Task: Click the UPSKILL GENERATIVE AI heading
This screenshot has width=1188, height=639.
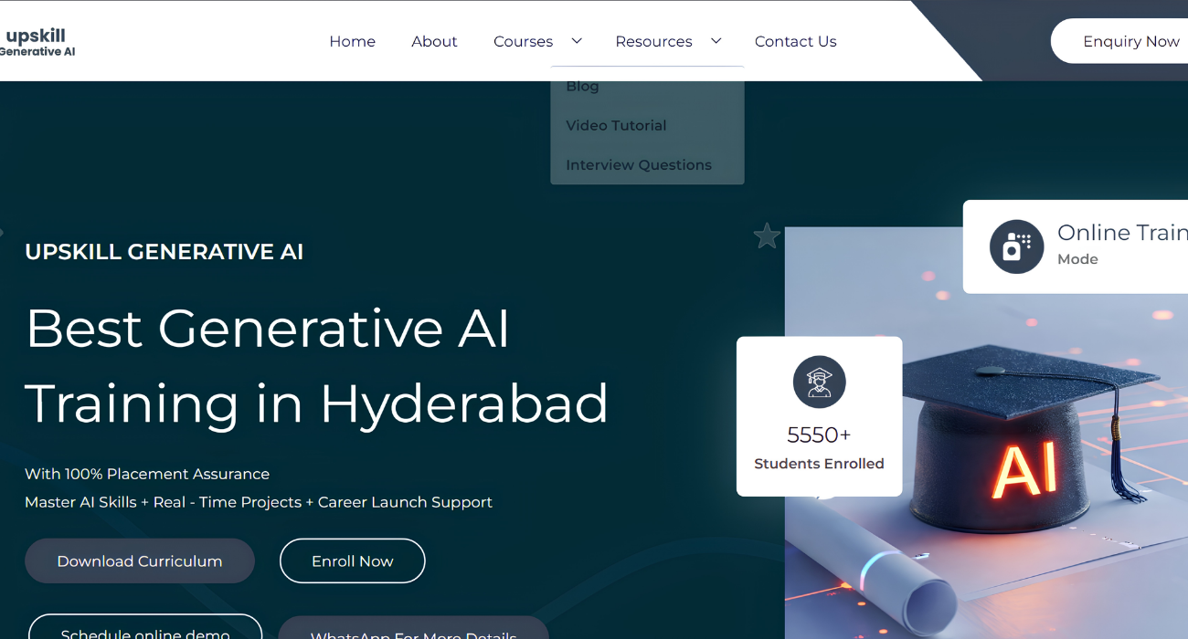Action: [164, 252]
